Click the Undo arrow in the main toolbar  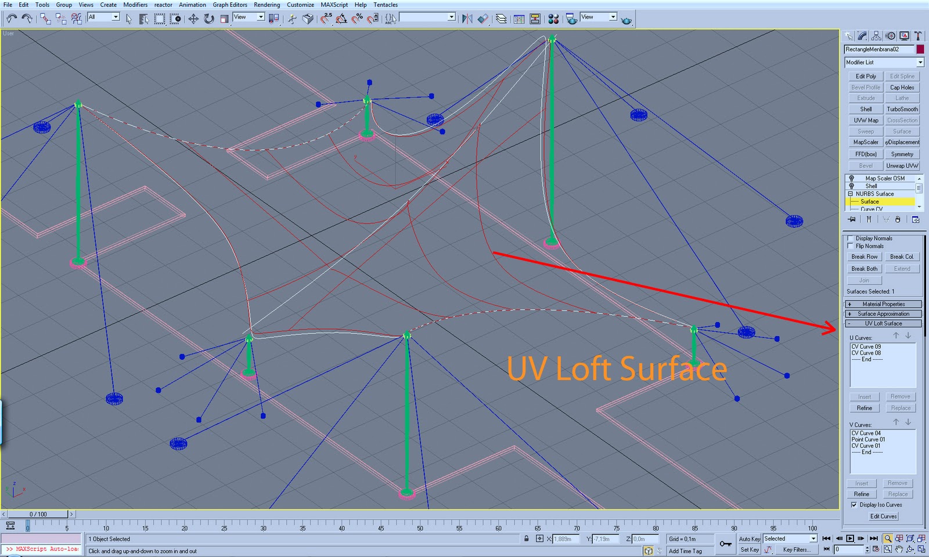(11, 19)
